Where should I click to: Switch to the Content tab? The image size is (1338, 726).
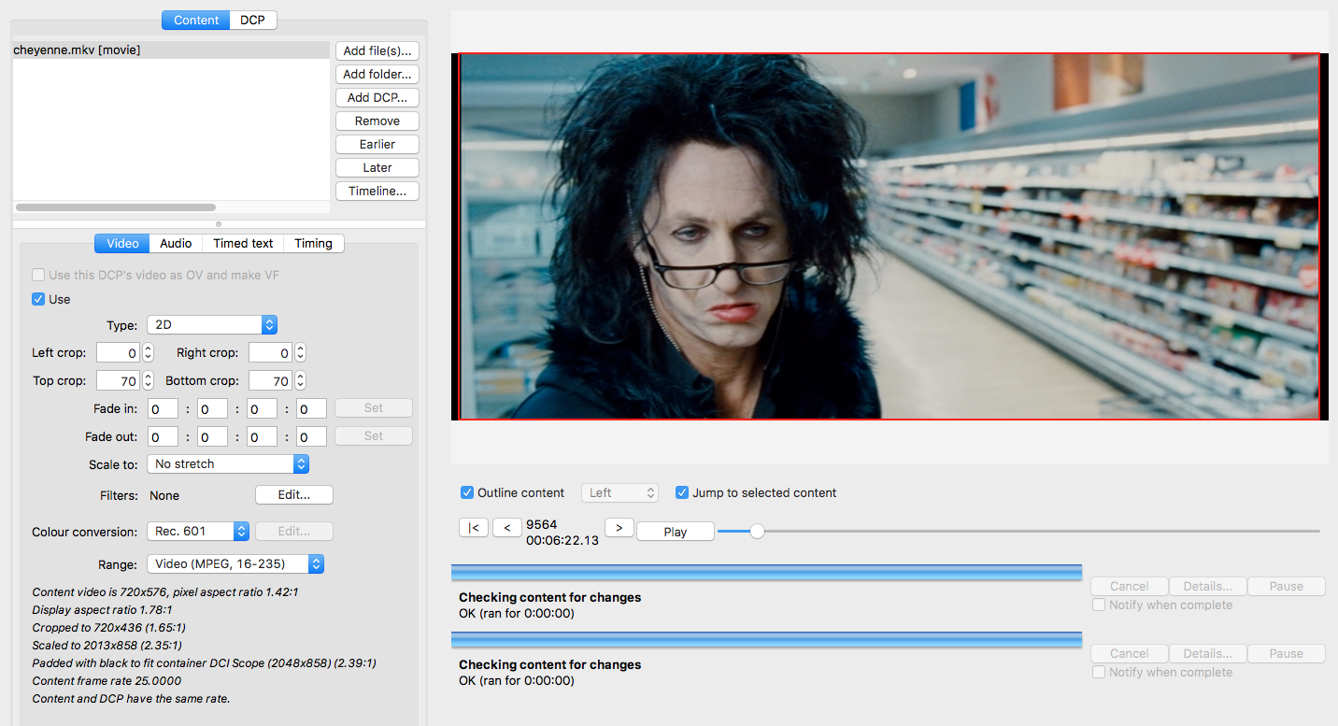[196, 20]
